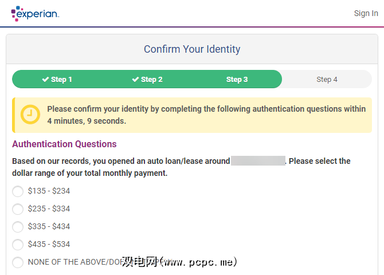Select the $235 - $334 radio option
This screenshot has width=384, height=275.
point(18,209)
